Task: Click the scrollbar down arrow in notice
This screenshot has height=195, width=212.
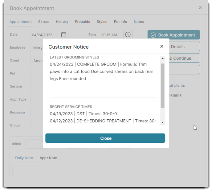Action: tap(162, 122)
